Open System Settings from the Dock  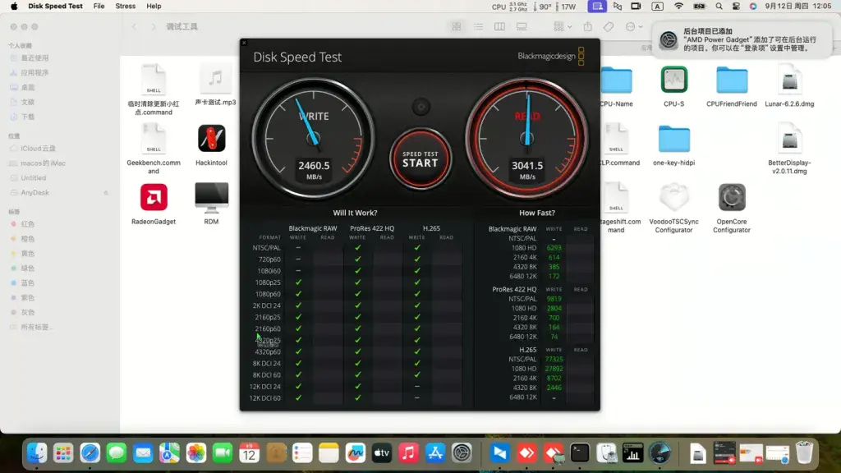(462, 453)
